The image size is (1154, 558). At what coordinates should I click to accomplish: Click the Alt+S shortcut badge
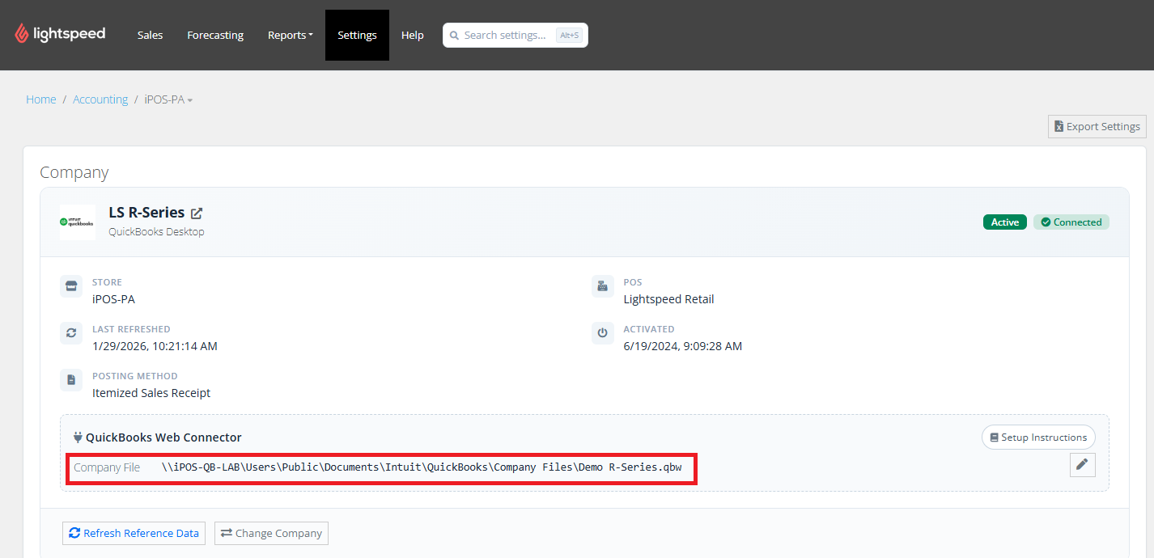[x=569, y=35]
